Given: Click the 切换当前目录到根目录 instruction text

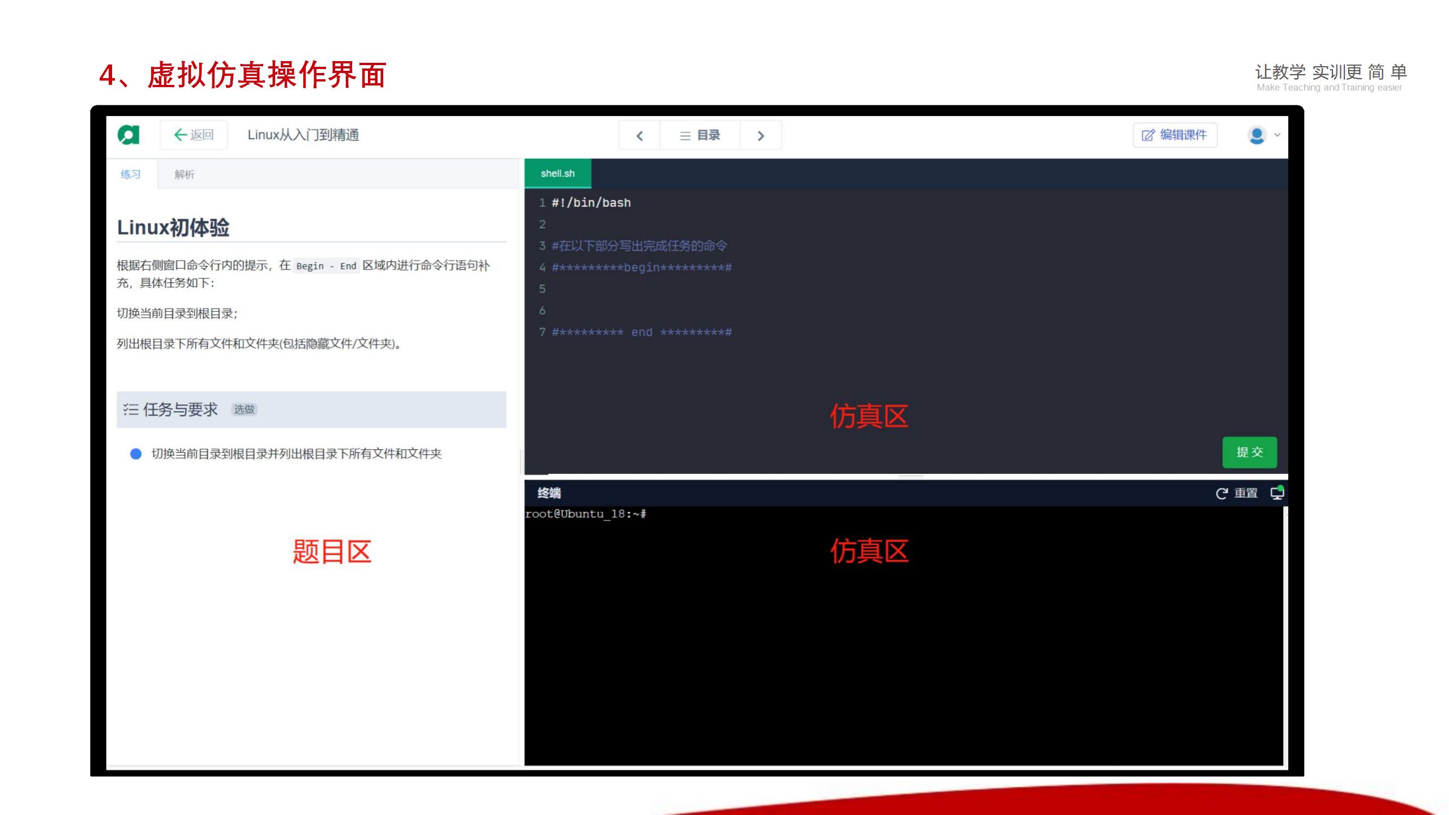Looking at the screenshot, I should (177, 313).
